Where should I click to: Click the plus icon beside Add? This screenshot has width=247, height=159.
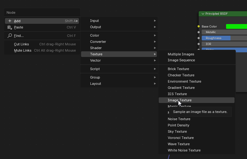click(10, 21)
